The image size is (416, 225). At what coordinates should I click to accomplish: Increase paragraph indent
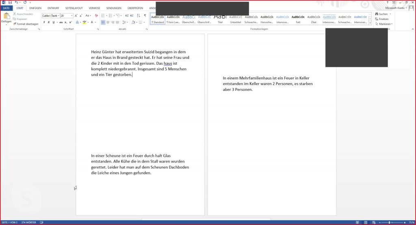click(x=132, y=16)
